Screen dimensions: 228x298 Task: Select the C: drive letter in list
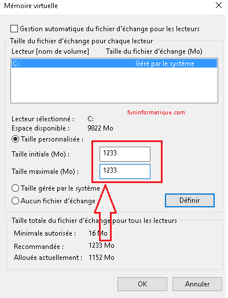(x=16, y=63)
